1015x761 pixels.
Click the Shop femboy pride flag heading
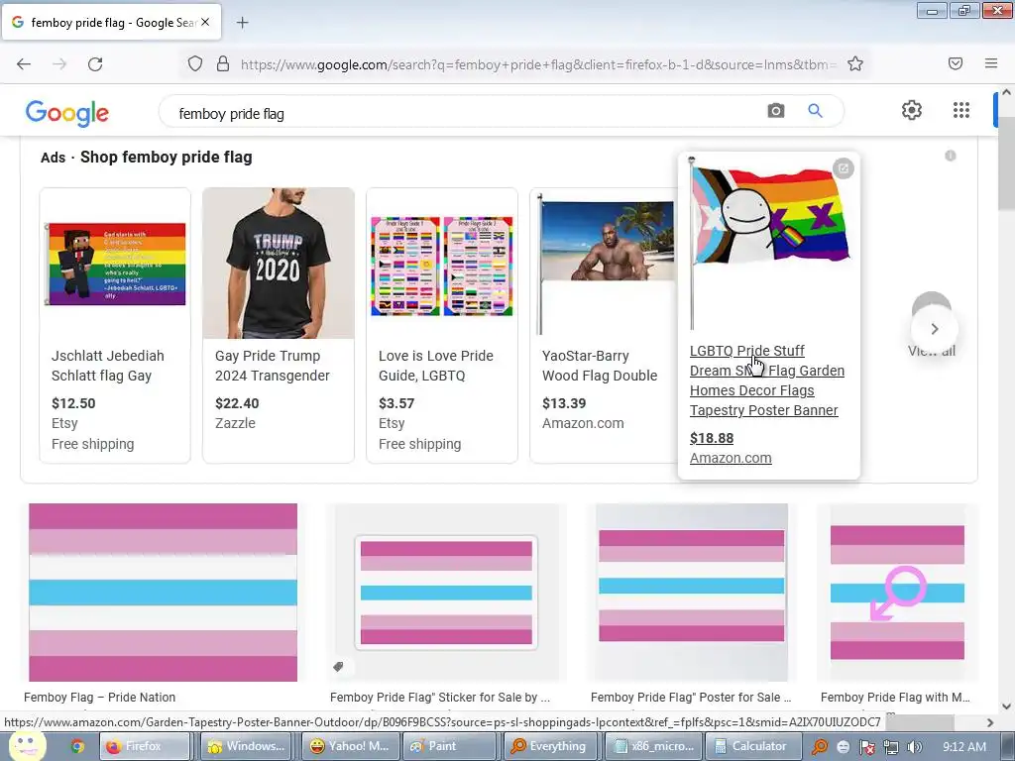click(166, 158)
